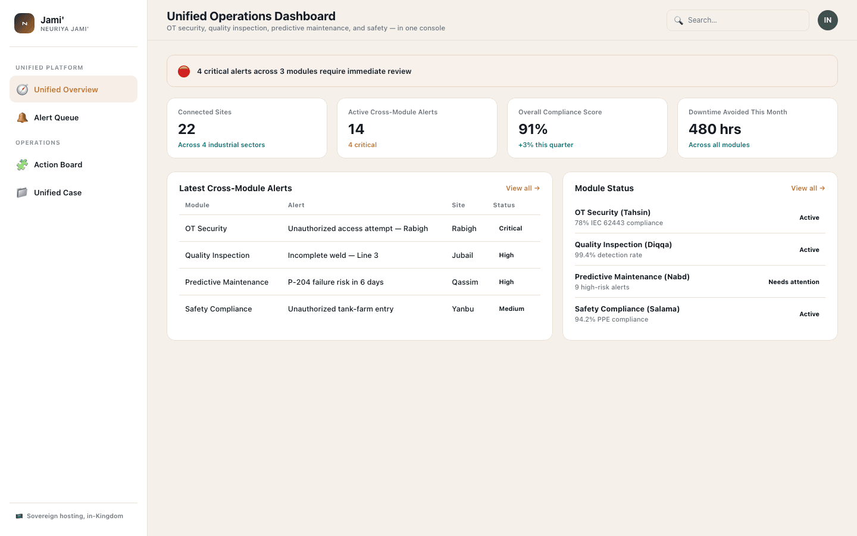857x536 pixels.
Task: Open the IN user avatar
Action: pos(827,20)
